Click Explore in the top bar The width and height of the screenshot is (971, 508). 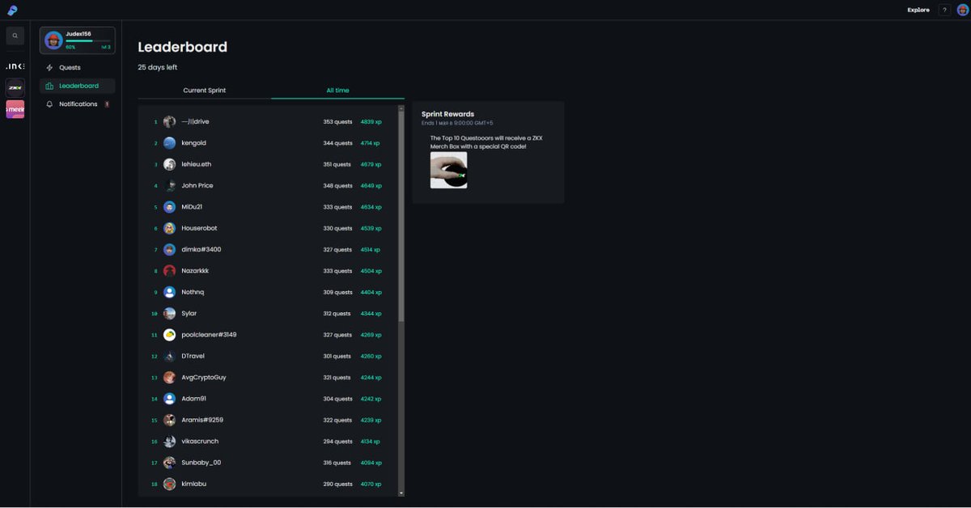click(918, 10)
